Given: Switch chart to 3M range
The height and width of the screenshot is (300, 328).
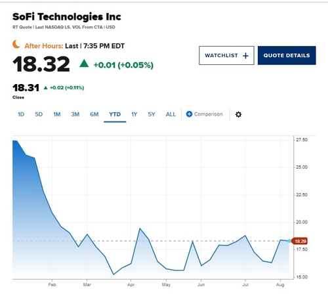Looking at the screenshot, I should (x=75, y=114).
